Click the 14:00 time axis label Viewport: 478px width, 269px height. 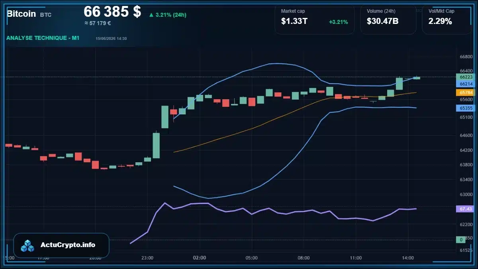click(408, 258)
